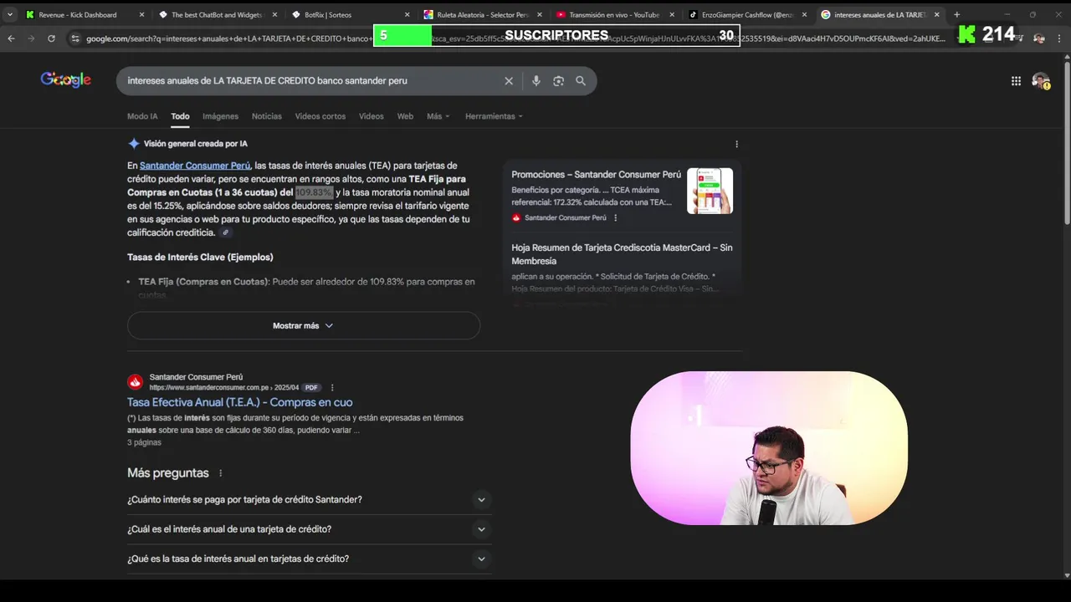Open Tasa Efectiva Anual (T.E.A.) result
Image resolution: width=1071 pixels, height=602 pixels.
tap(240, 402)
